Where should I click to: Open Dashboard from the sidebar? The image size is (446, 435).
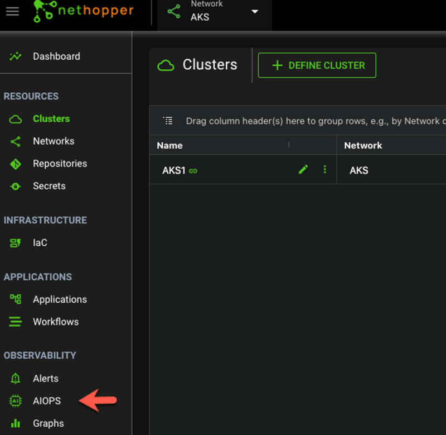56,56
